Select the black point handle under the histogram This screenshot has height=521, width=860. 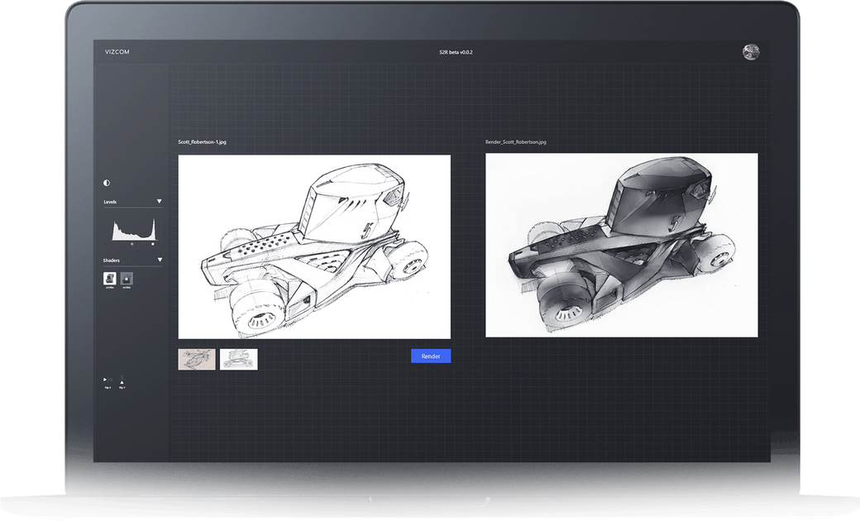103,242
